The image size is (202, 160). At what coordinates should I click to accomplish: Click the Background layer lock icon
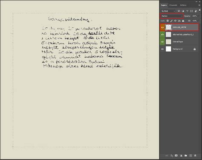pos(195,49)
